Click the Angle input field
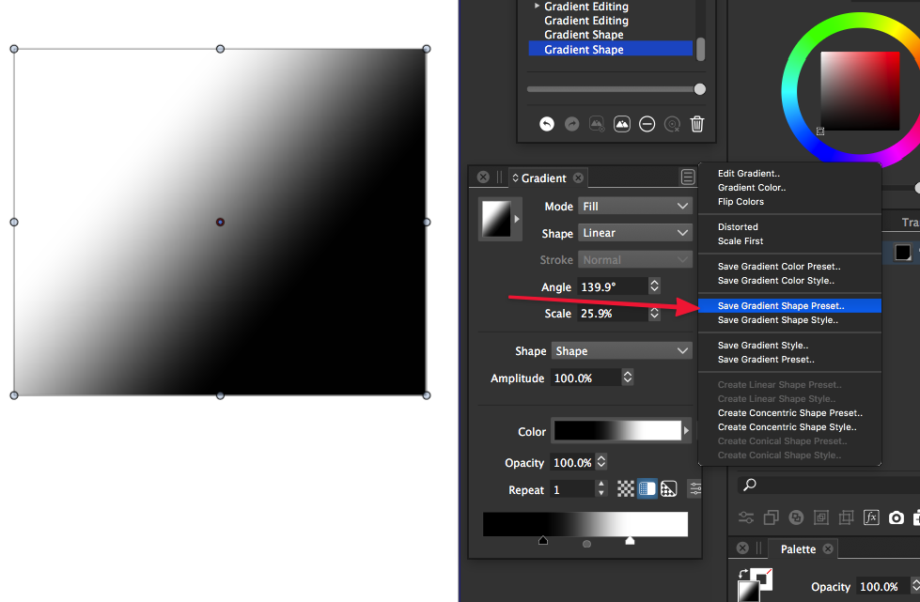This screenshot has height=602, width=920. click(x=612, y=286)
